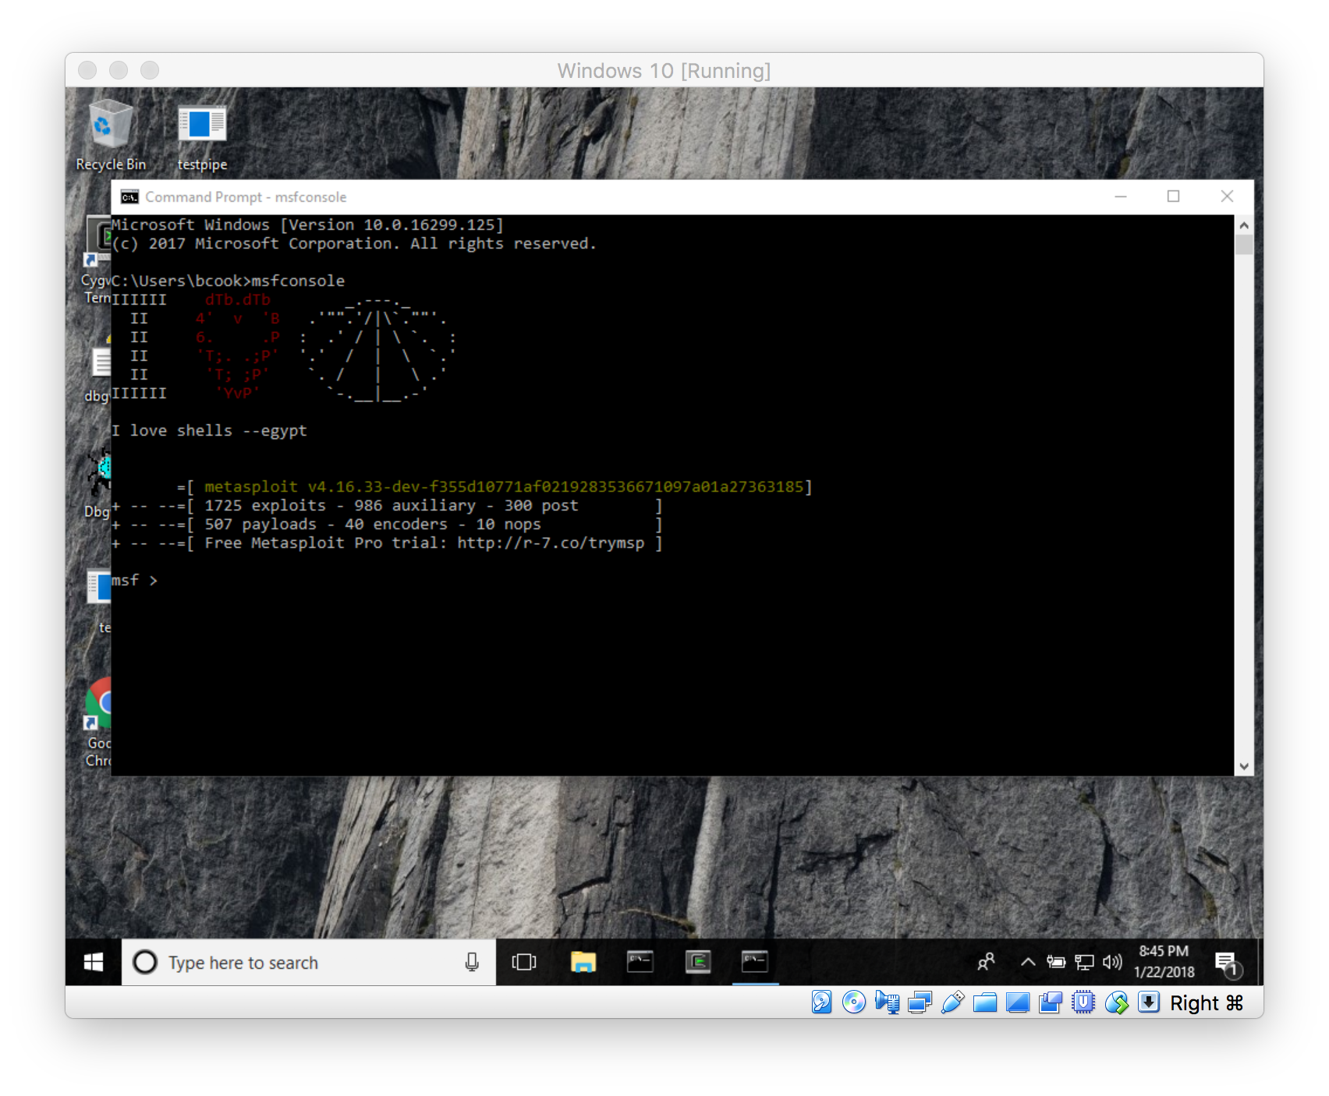Image resolution: width=1329 pixels, height=1096 pixels.
Task: Open the Windows Start menu
Action: click(x=91, y=962)
